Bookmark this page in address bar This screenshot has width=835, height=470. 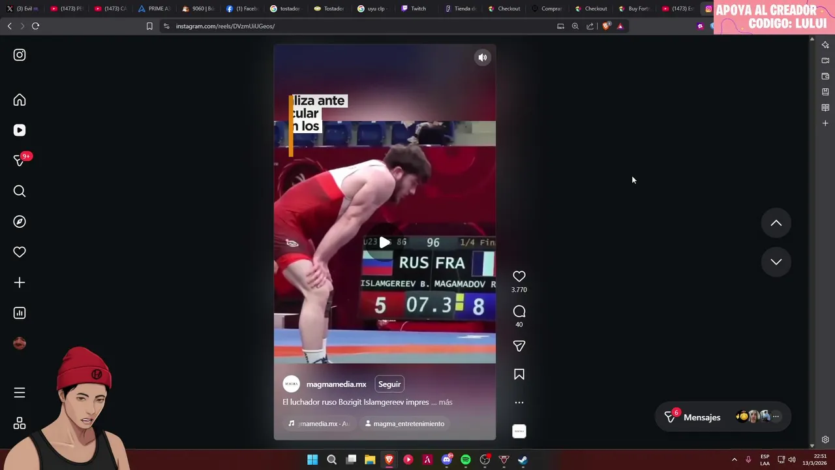pos(149,26)
